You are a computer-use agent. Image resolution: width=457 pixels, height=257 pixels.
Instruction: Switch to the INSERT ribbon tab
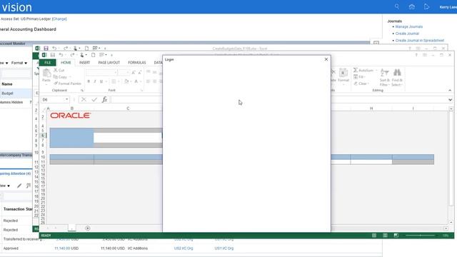[84, 63]
